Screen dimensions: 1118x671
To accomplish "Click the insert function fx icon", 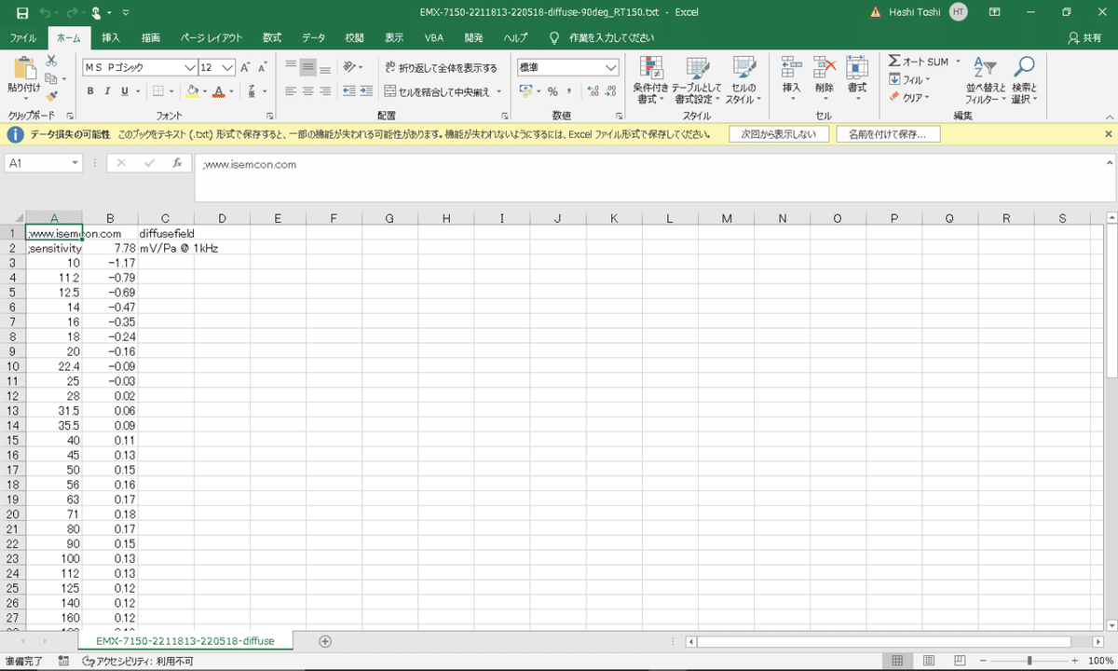I will pos(177,163).
